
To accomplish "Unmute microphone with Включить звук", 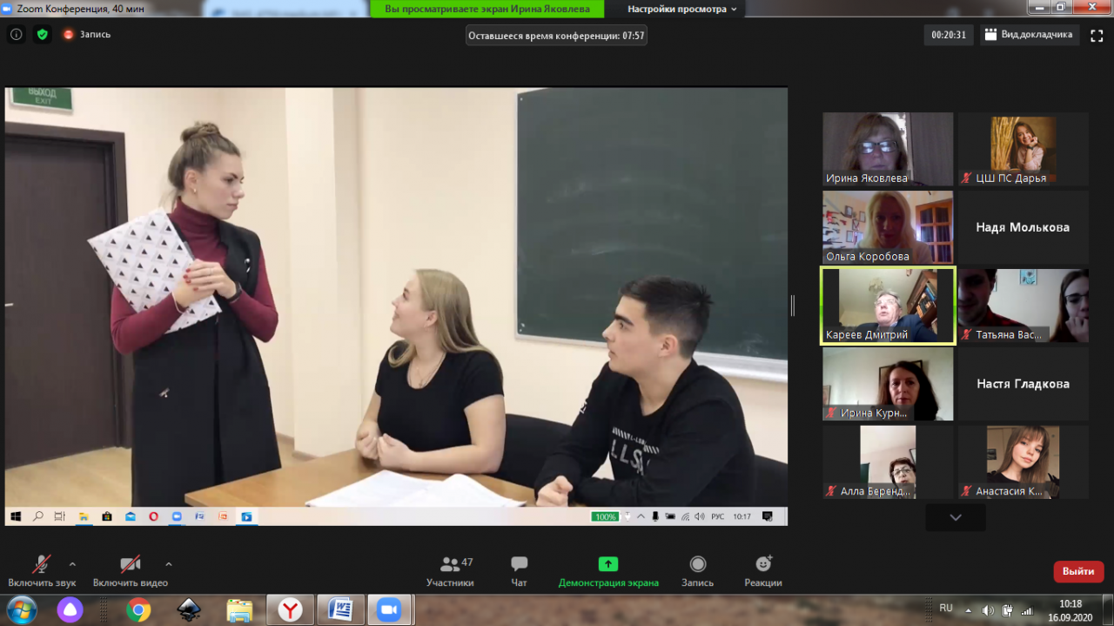I will [x=42, y=571].
